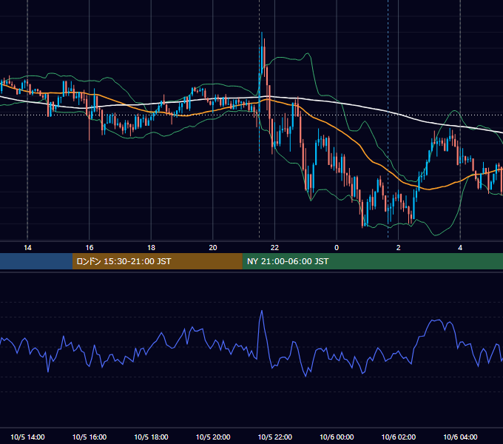The width and height of the screenshot is (503, 444).
Task: Click the blue session bar before ロンドン
Action: [36, 261]
